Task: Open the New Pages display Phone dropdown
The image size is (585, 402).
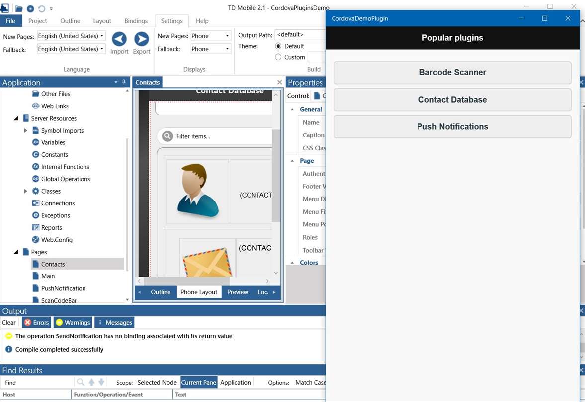Action: [227, 36]
